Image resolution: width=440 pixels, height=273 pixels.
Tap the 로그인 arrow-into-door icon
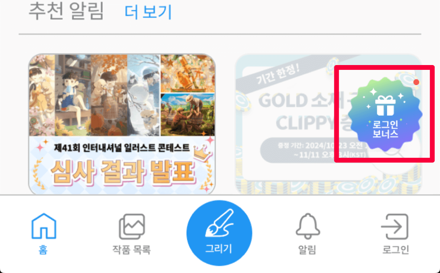pyautogui.click(x=395, y=227)
